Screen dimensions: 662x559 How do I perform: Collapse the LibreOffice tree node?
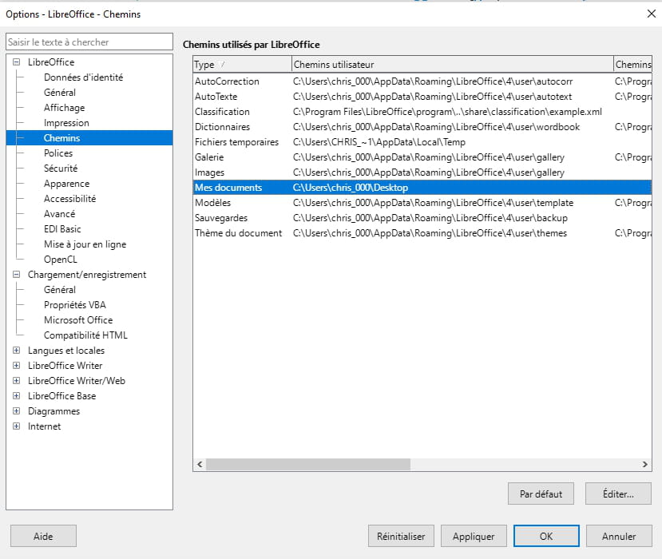coord(17,62)
